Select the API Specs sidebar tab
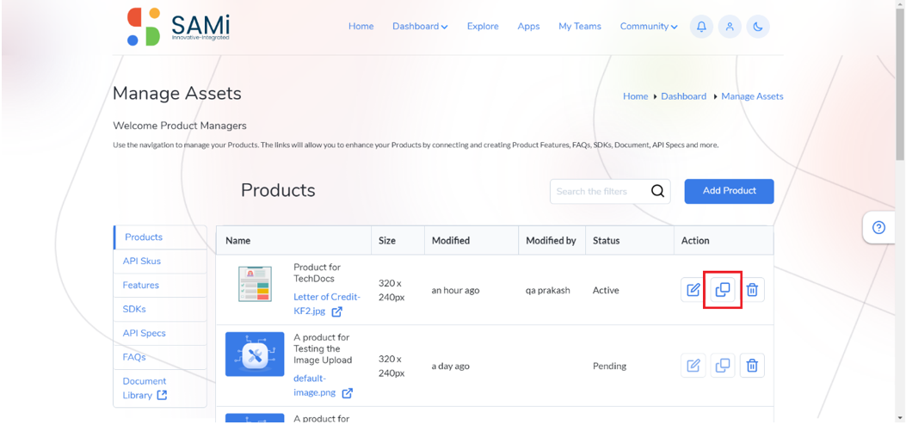Image resolution: width=906 pixels, height=425 pixels. (160, 333)
